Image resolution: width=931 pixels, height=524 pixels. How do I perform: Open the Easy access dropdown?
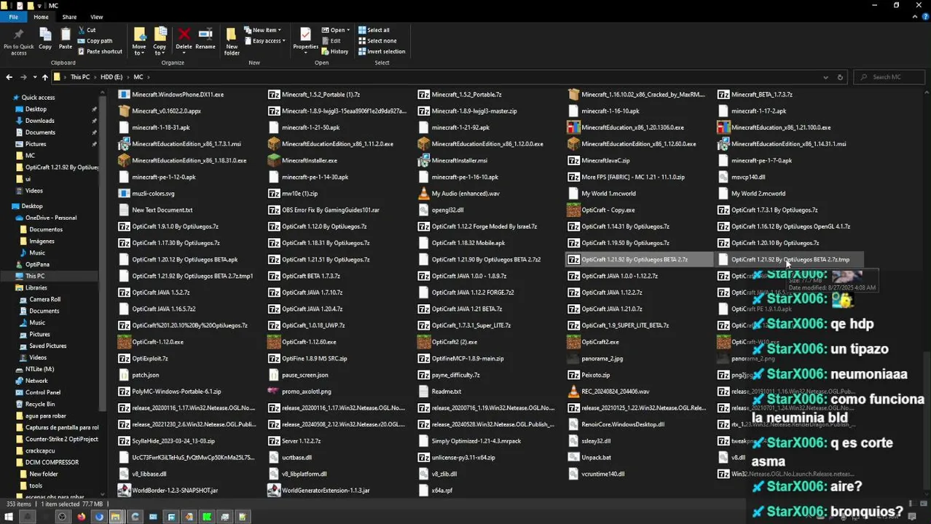pyautogui.click(x=264, y=41)
